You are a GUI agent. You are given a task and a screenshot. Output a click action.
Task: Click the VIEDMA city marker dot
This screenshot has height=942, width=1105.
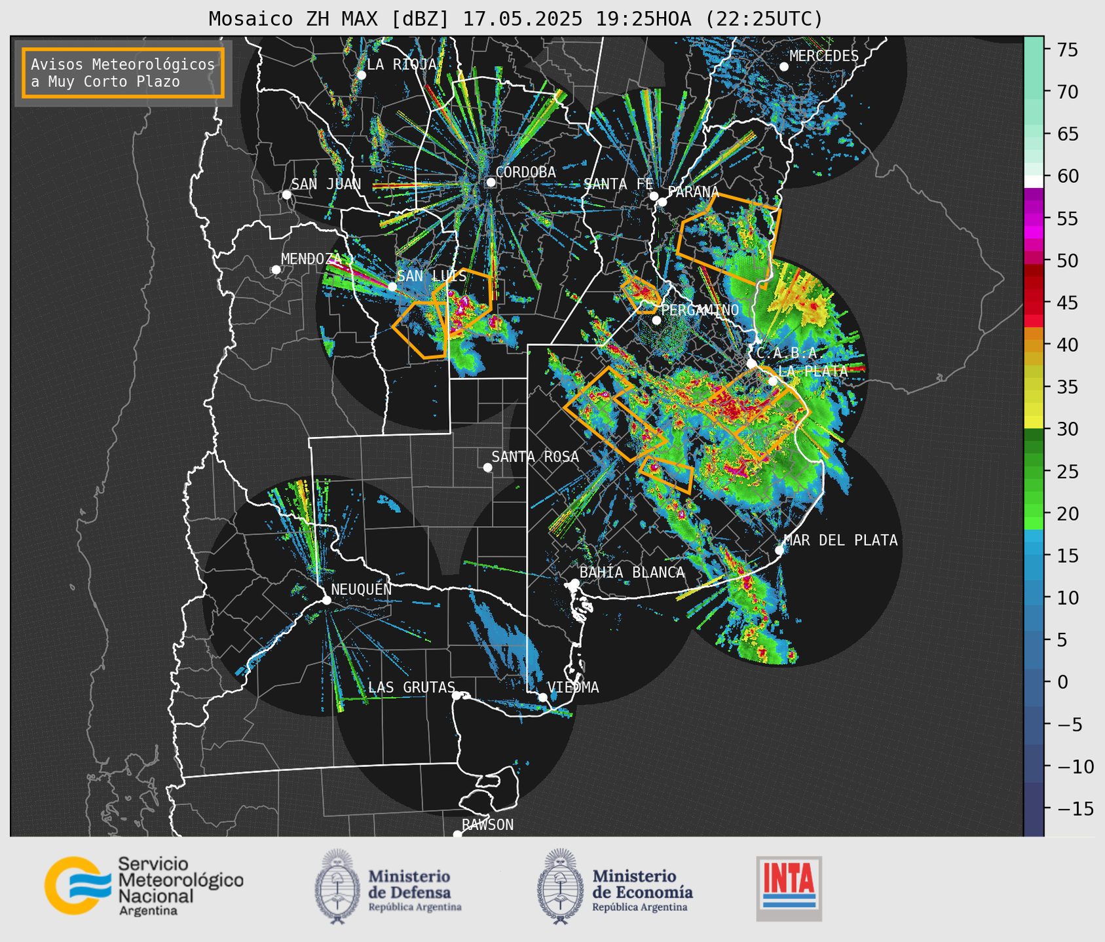(543, 697)
